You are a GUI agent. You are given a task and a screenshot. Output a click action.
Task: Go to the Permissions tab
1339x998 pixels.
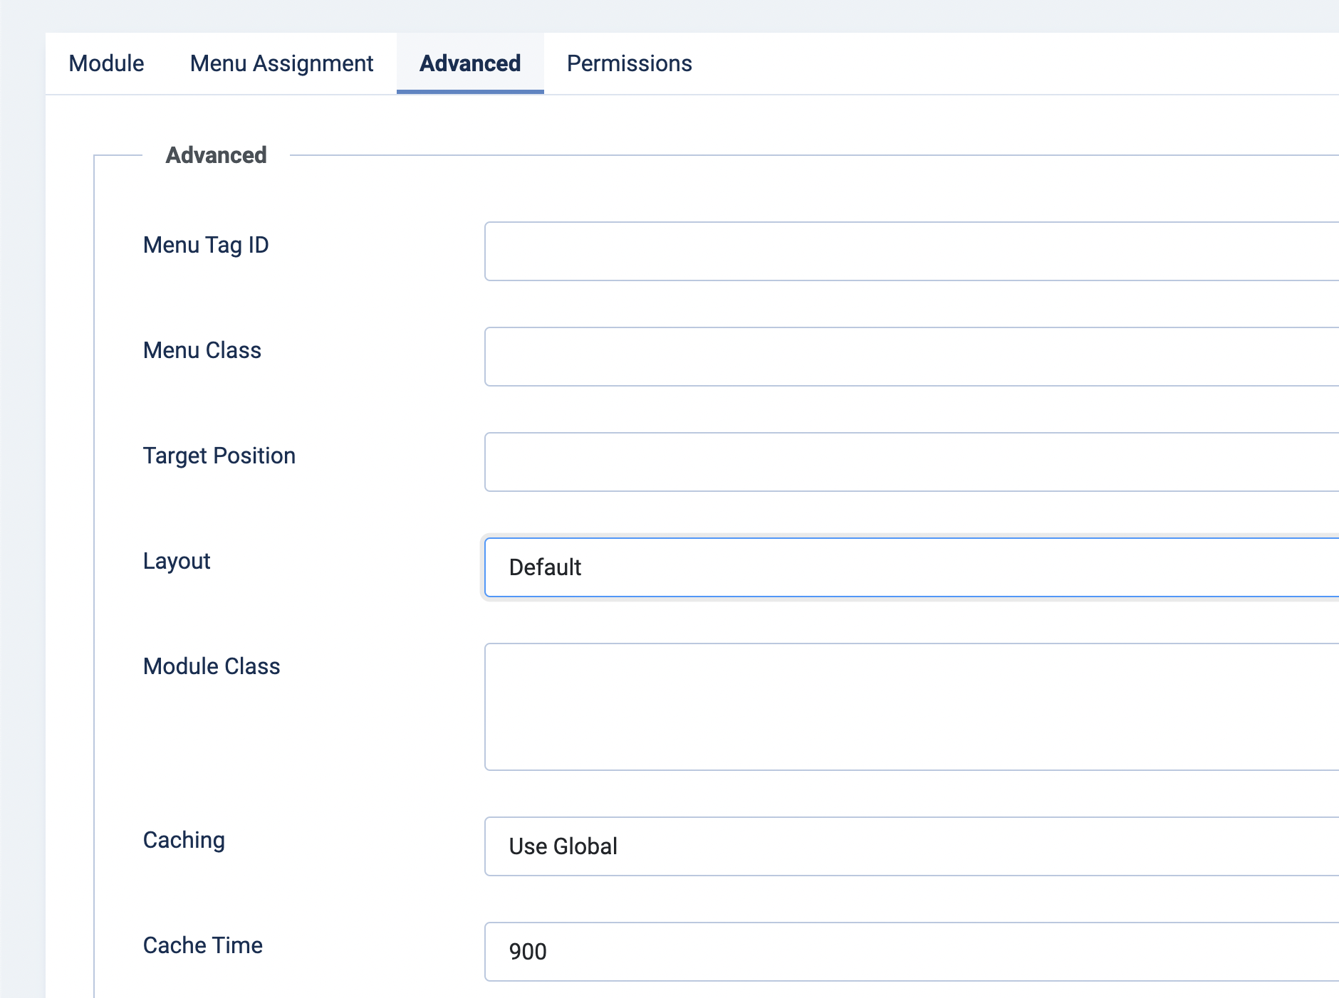[x=629, y=63]
